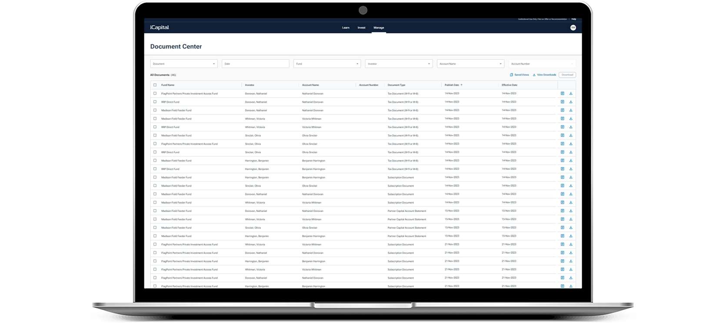The height and width of the screenshot is (324, 726).
Task: Toggle the select-all checkbox in the table header
Action: click(155, 85)
